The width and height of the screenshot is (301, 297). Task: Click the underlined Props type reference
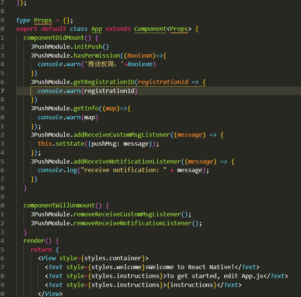click(x=42, y=20)
